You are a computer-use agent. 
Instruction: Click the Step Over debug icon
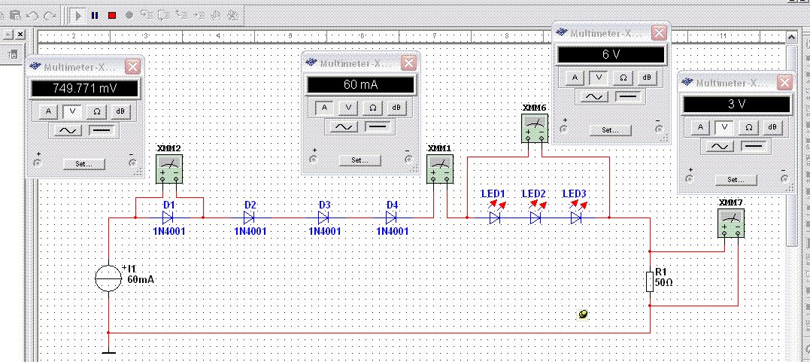pos(164,16)
